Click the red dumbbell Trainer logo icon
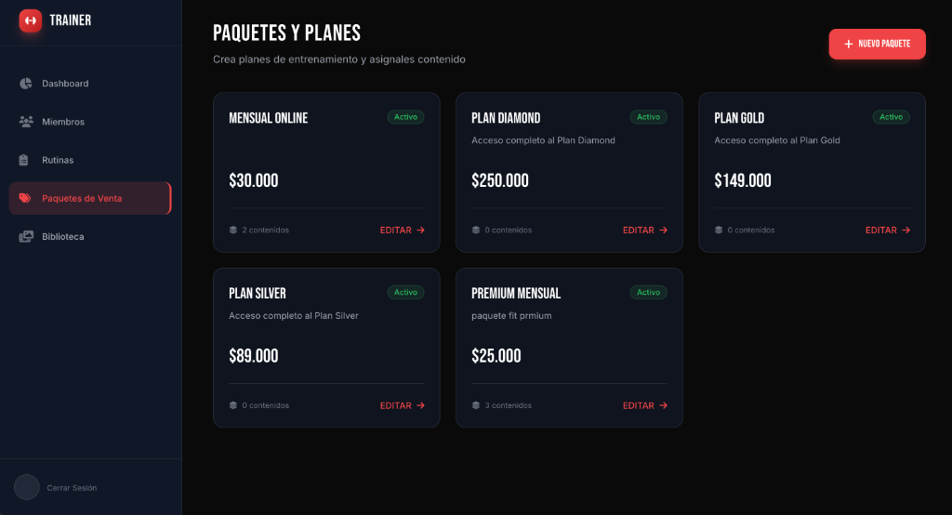Screen dimensions: 952x515 31,20
